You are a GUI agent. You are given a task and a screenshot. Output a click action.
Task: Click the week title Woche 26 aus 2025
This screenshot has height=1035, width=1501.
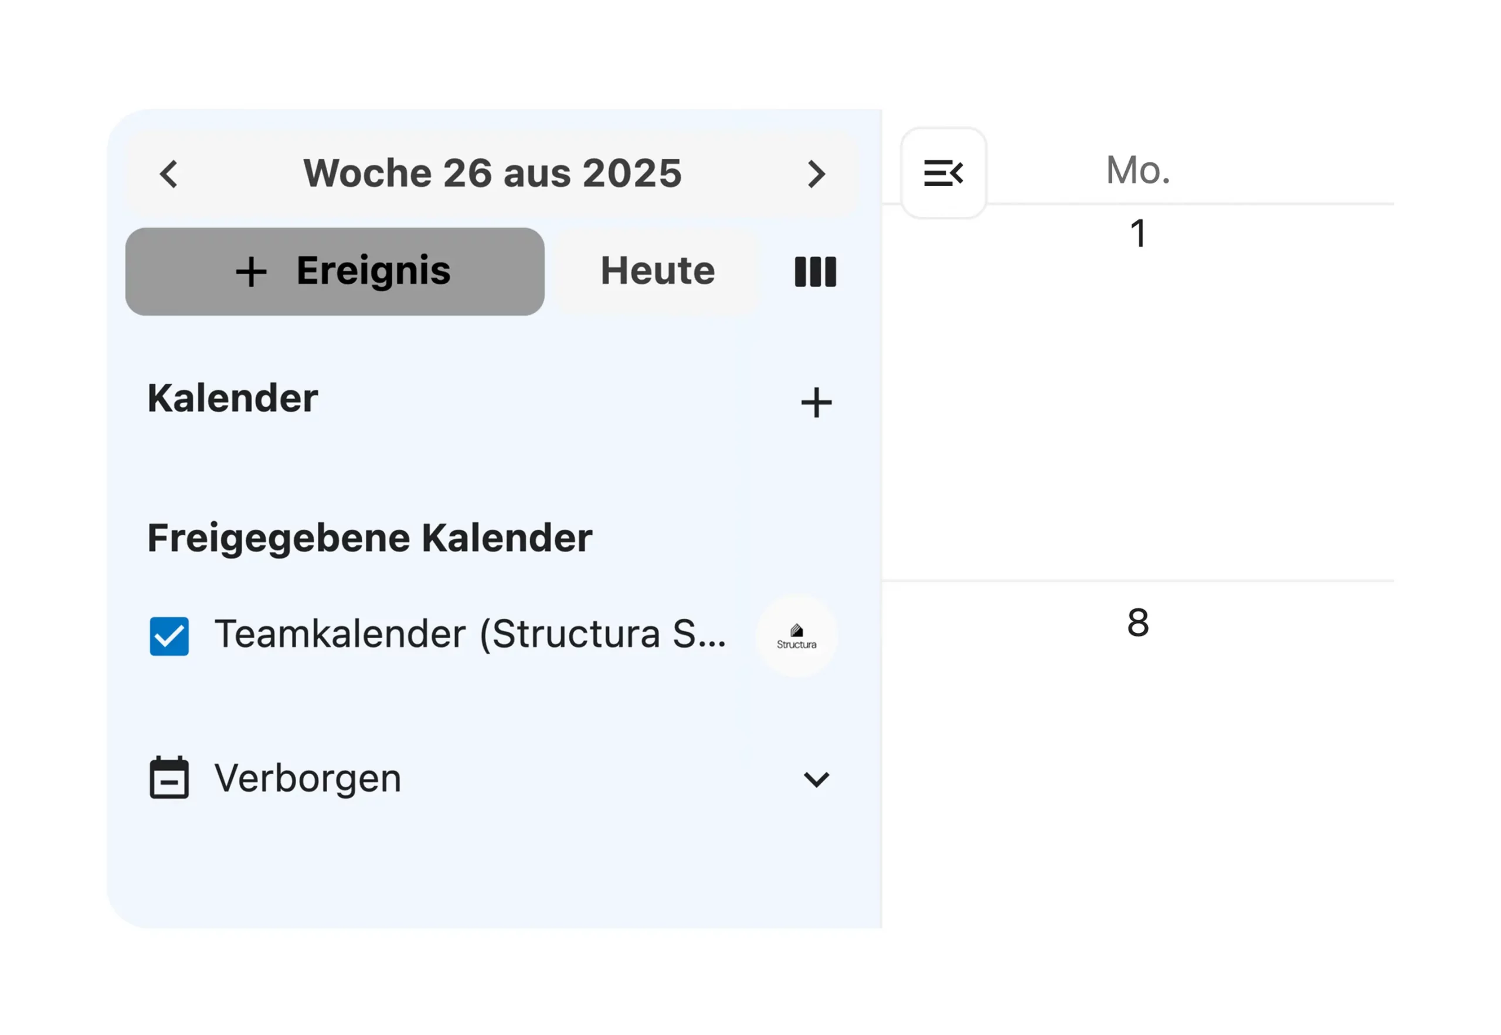point(493,172)
